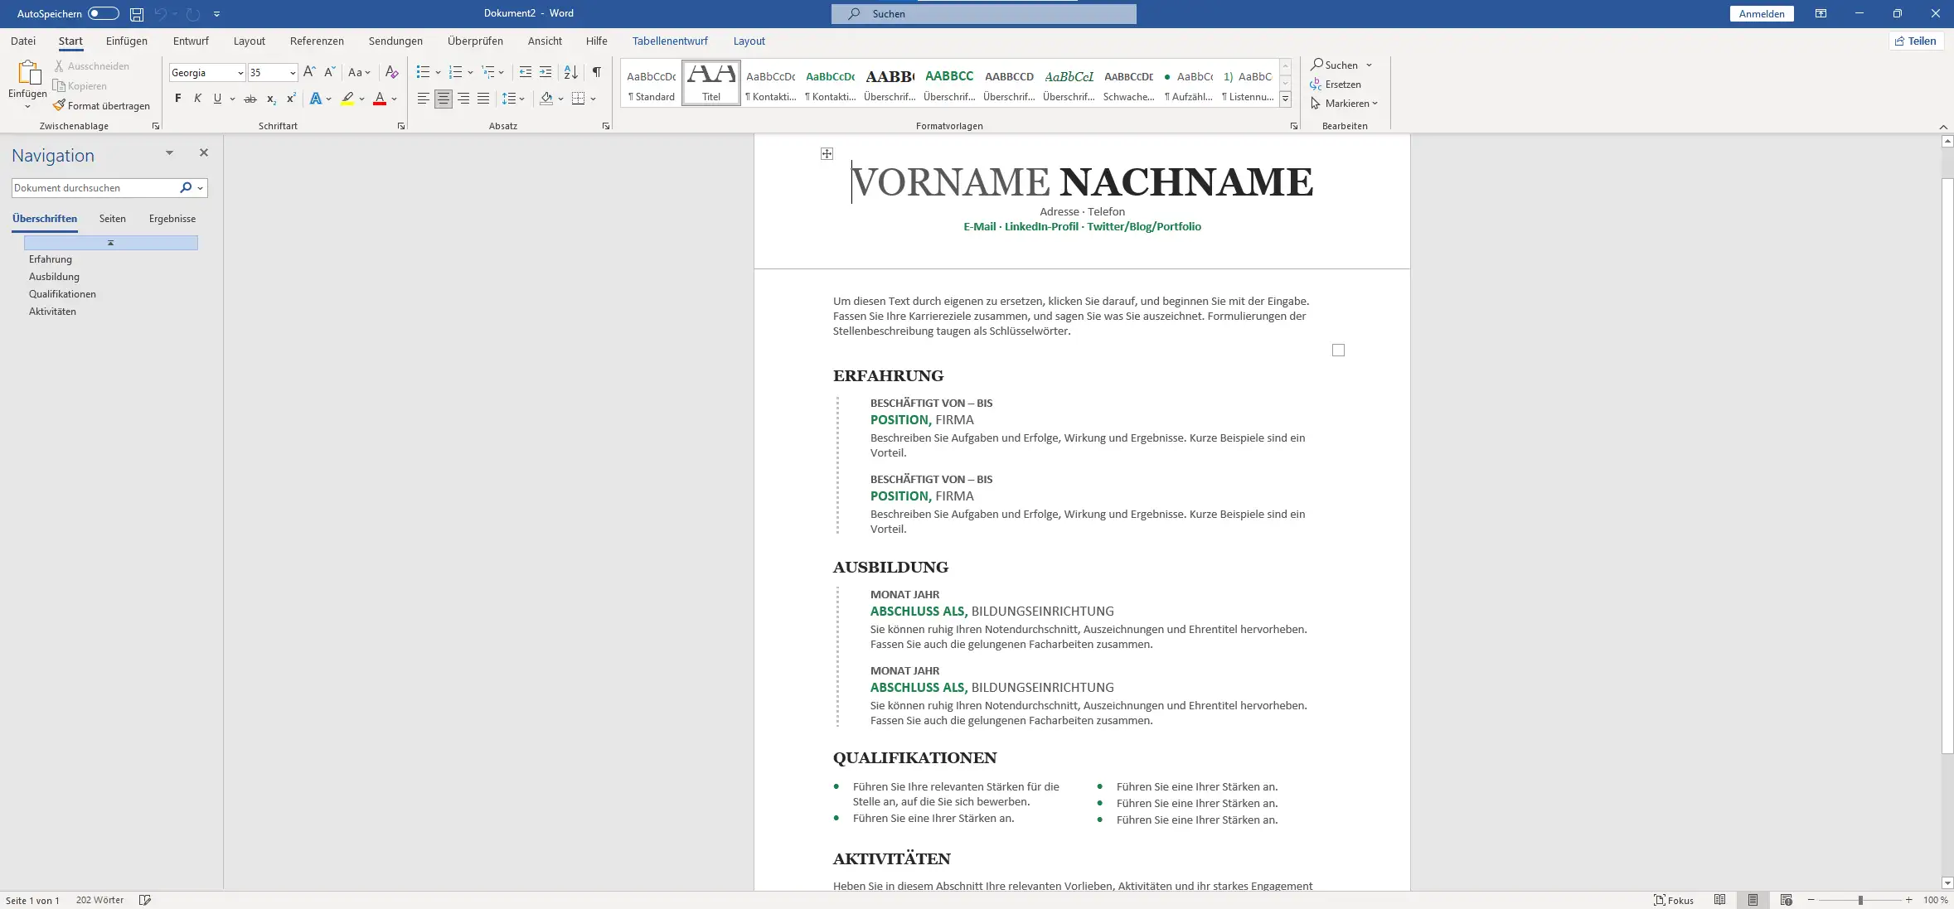Viewport: 1954px width, 909px height.
Task: Show paragraph marks with the pilcrow icon
Action: click(596, 72)
